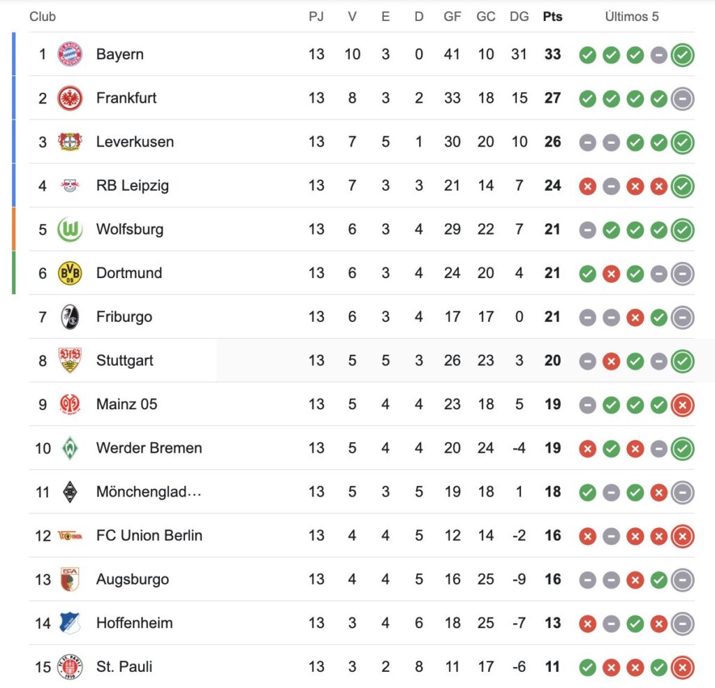The height and width of the screenshot is (688, 715).
Task: Click the Dortmund BVB yellow badge
Action: 70,273
